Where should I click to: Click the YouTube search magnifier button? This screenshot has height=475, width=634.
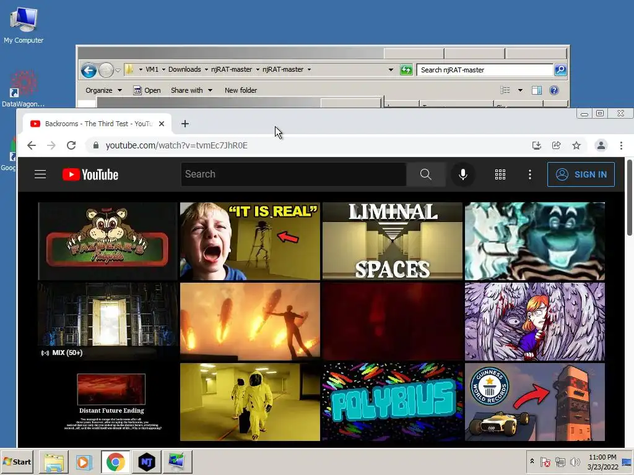coord(425,174)
